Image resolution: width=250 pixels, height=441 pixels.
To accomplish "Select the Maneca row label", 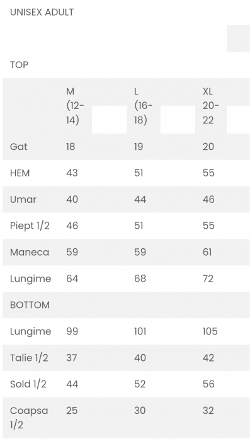I will (30, 252).
